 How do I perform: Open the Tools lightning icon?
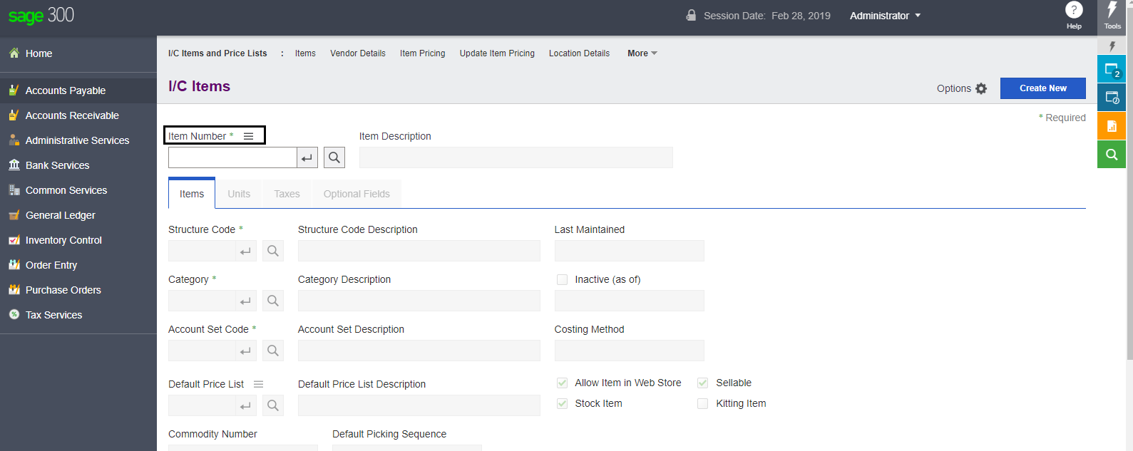pos(1112,10)
